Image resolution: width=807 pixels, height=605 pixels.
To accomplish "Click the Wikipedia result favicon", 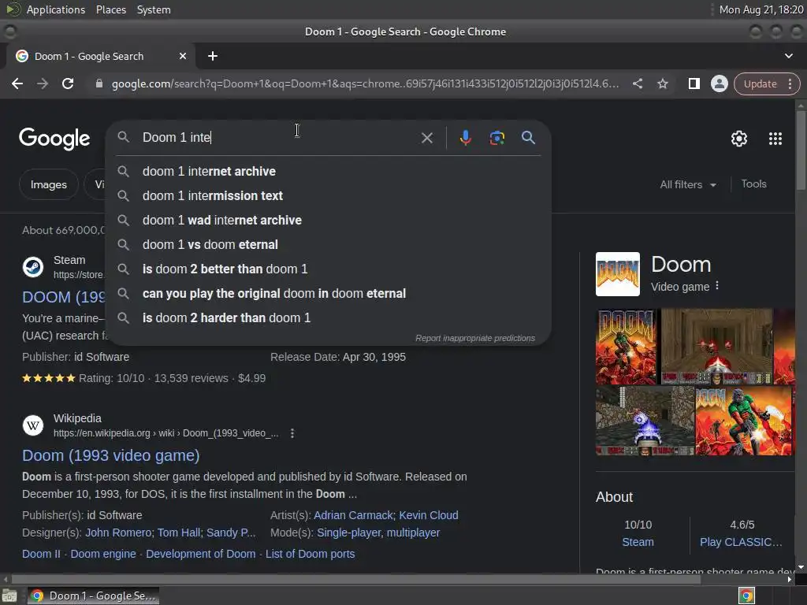I will (33, 425).
